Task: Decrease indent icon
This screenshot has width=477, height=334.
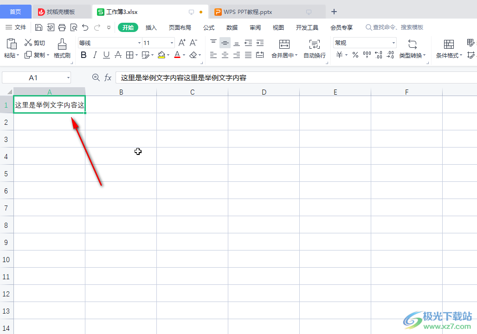Action: (248, 43)
